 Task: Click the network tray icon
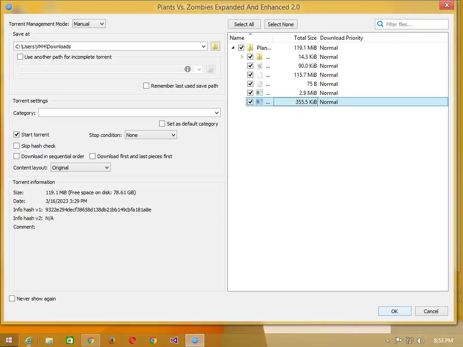click(x=410, y=341)
